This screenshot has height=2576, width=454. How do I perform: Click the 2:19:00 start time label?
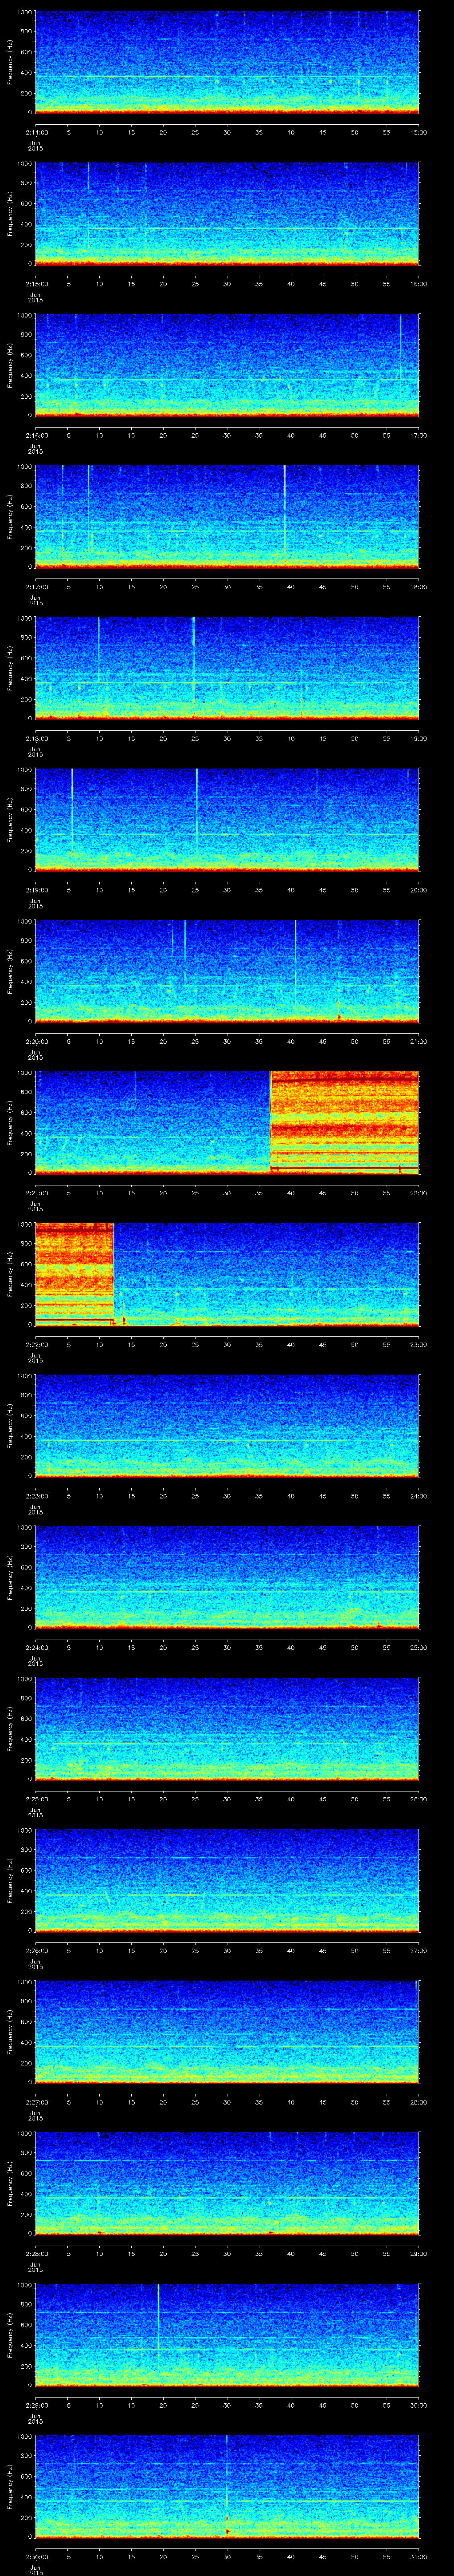pyautogui.click(x=36, y=890)
